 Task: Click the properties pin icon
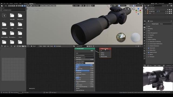click(171, 21)
